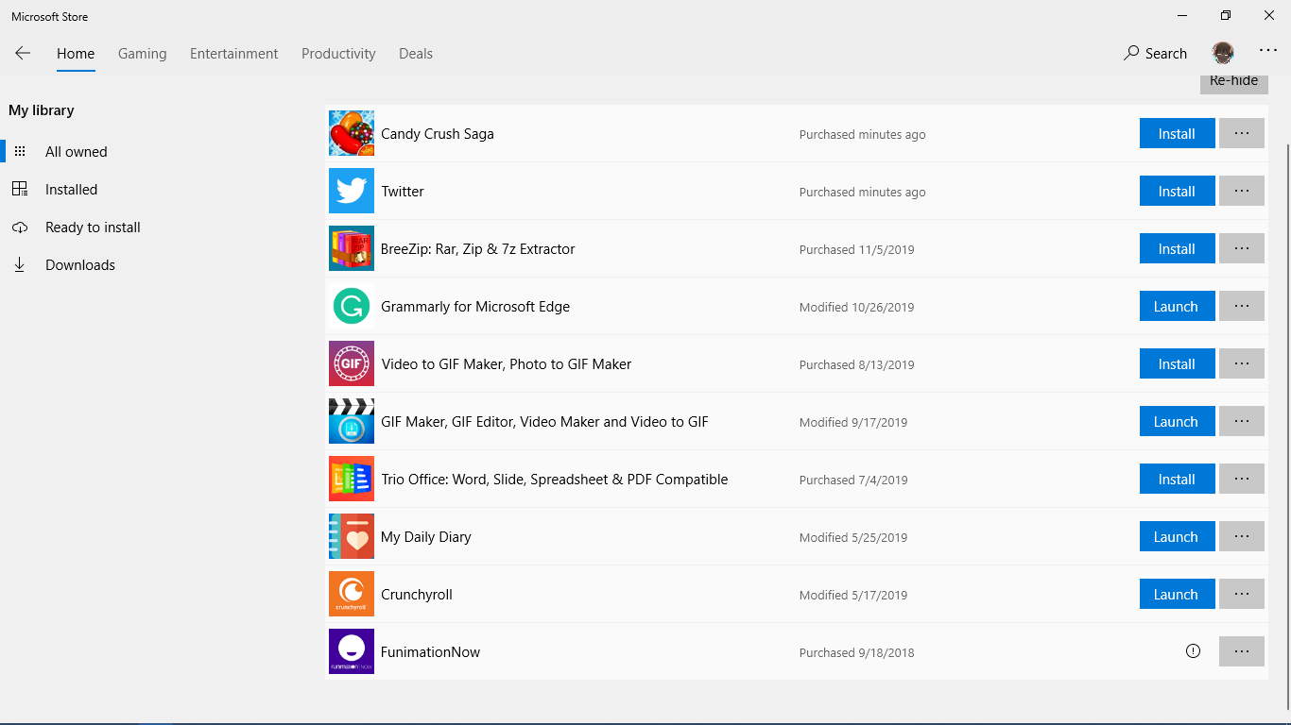Image resolution: width=1291 pixels, height=725 pixels.
Task: Open more options for Grammarly for Microsoft Edge
Action: coord(1242,306)
